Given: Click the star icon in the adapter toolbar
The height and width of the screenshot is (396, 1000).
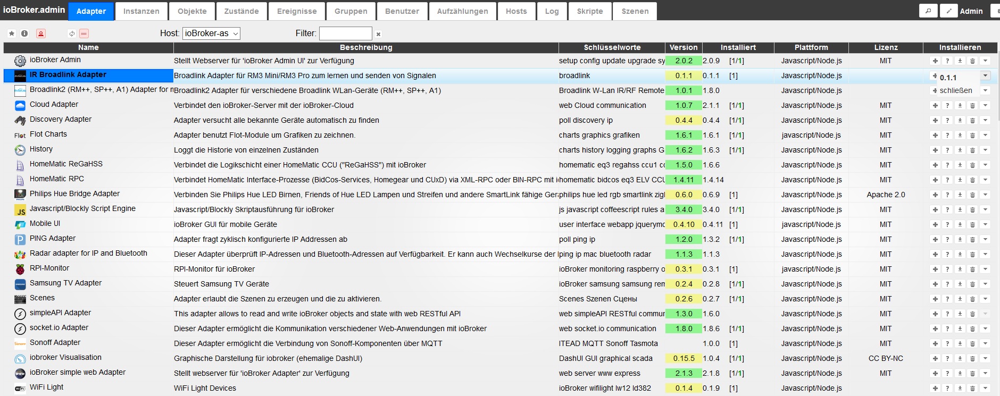Looking at the screenshot, I should pyautogui.click(x=12, y=33).
